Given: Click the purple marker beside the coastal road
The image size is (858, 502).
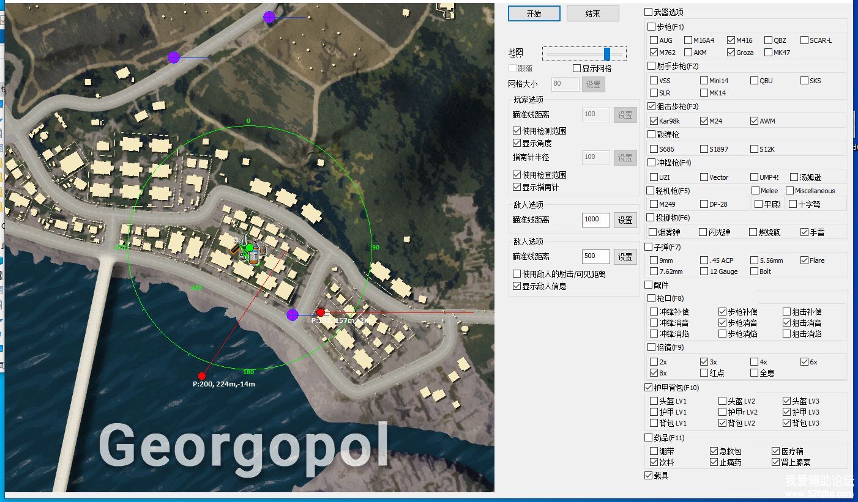Looking at the screenshot, I should coord(293,315).
